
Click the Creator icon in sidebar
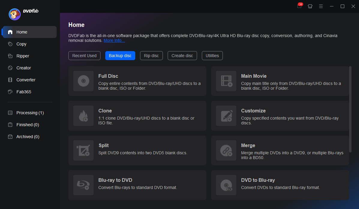point(10,68)
